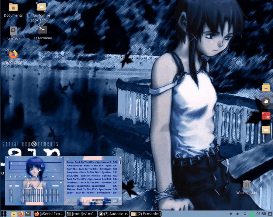The image size is (273, 217).
Task: Open Customise Look and Feel shortcut
Action: pyautogui.click(x=41, y=7)
